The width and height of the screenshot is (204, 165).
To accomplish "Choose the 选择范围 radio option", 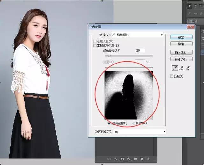I will pos(110,123).
